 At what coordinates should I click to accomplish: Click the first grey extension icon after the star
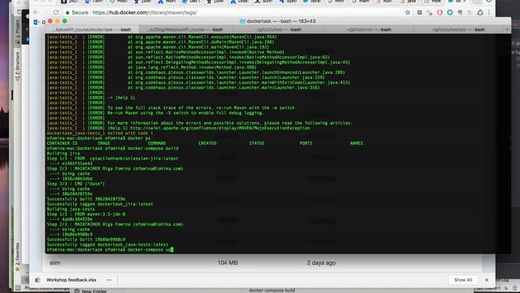(x=419, y=12)
